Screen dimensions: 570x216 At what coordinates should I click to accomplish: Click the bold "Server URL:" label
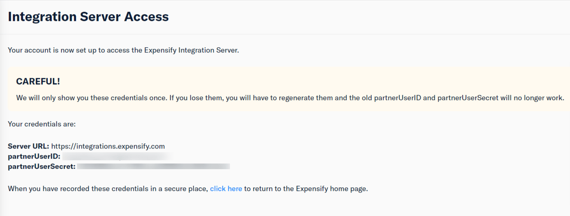(x=28, y=146)
